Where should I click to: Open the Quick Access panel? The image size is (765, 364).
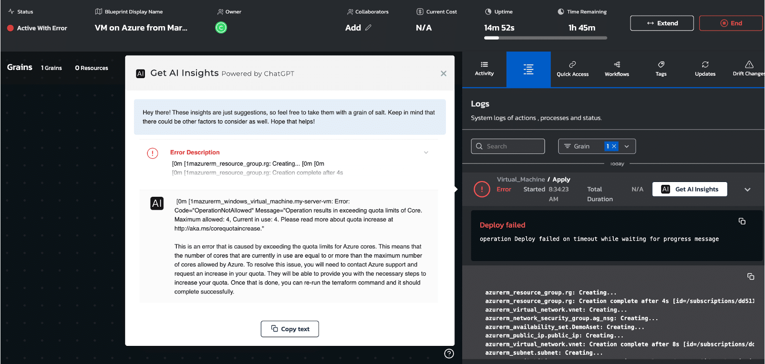[572, 69]
